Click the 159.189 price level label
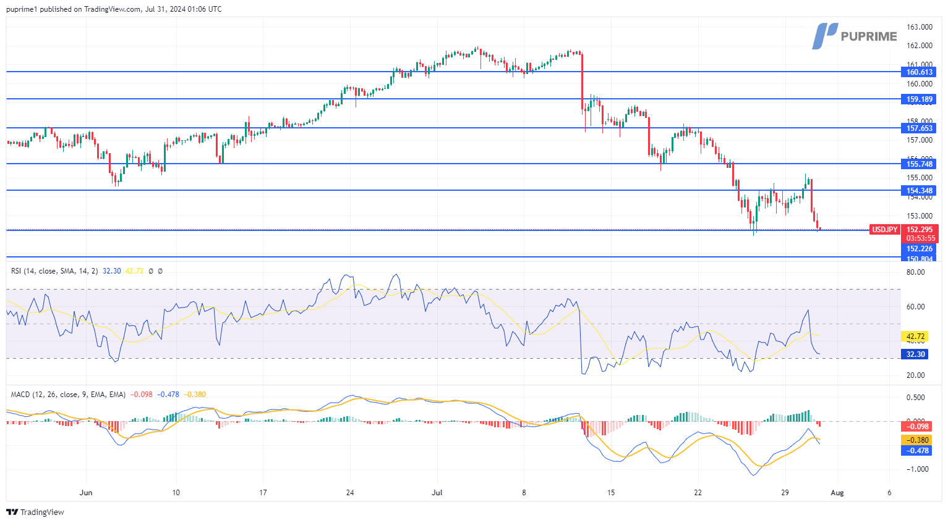Image resolution: width=948 pixels, height=523 pixels. (x=920, y=99)
